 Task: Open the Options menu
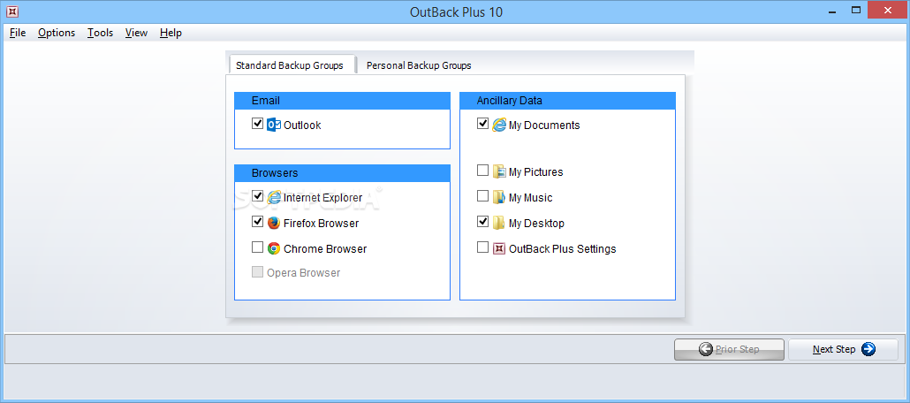57,33
